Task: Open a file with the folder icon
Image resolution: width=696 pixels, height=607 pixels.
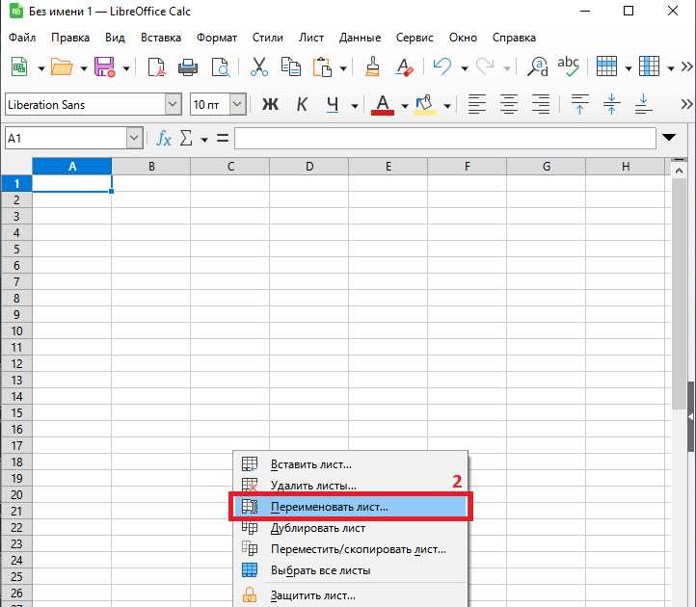Action: point(62,67)
